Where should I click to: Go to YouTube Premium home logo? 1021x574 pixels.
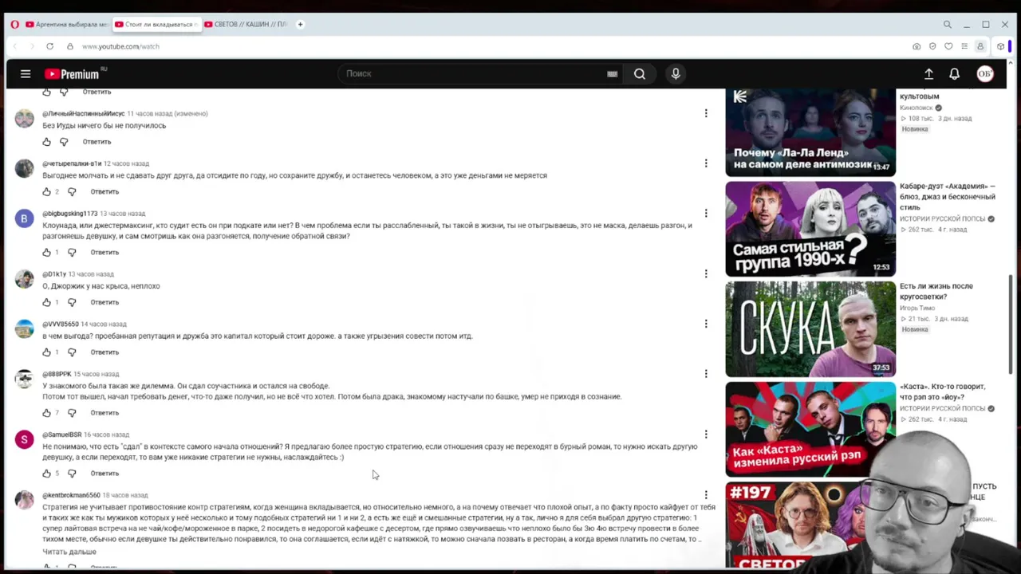coord(73,74)
